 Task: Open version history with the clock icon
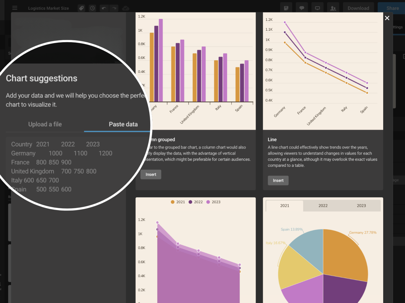pos(92,8)
